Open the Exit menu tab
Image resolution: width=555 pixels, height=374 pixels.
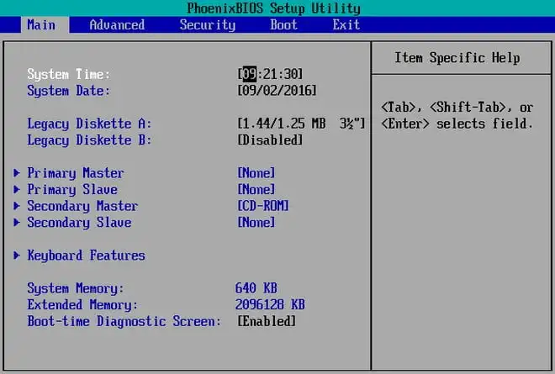click(x=346, y=24)
